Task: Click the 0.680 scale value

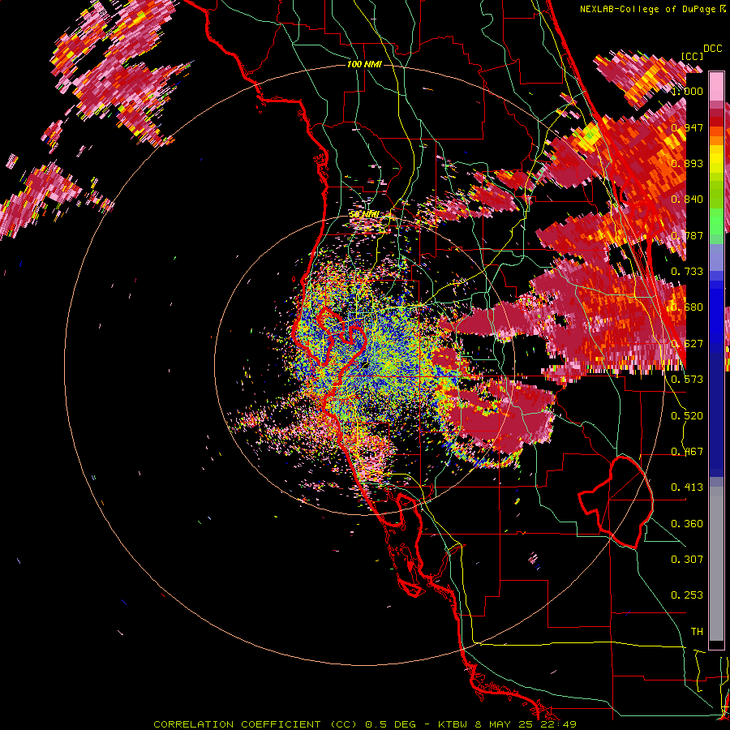Action: 687,307
